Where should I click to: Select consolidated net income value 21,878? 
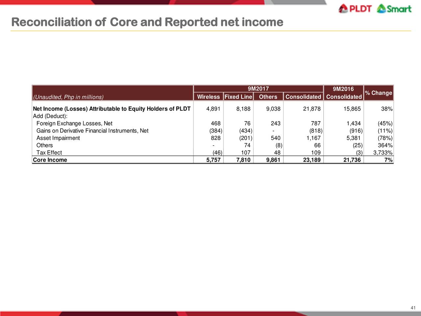tap(311, 109)
